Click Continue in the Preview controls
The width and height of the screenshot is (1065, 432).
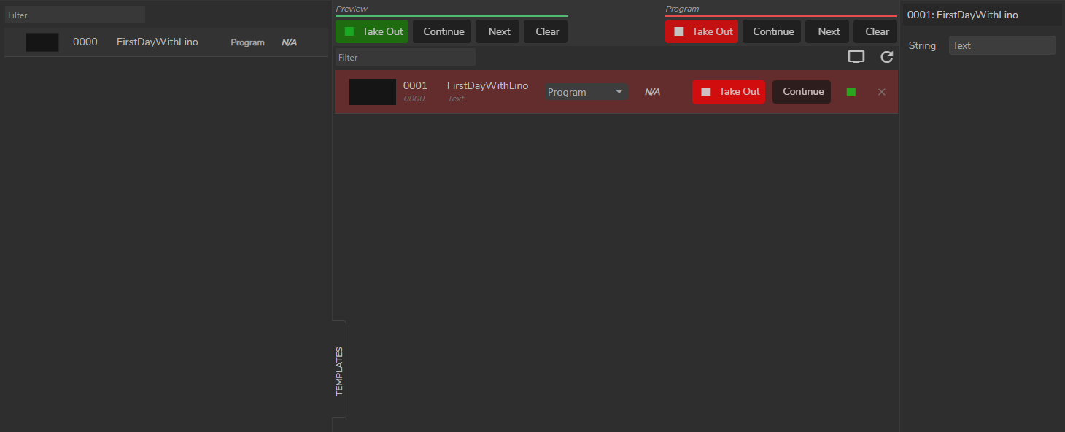444,31
